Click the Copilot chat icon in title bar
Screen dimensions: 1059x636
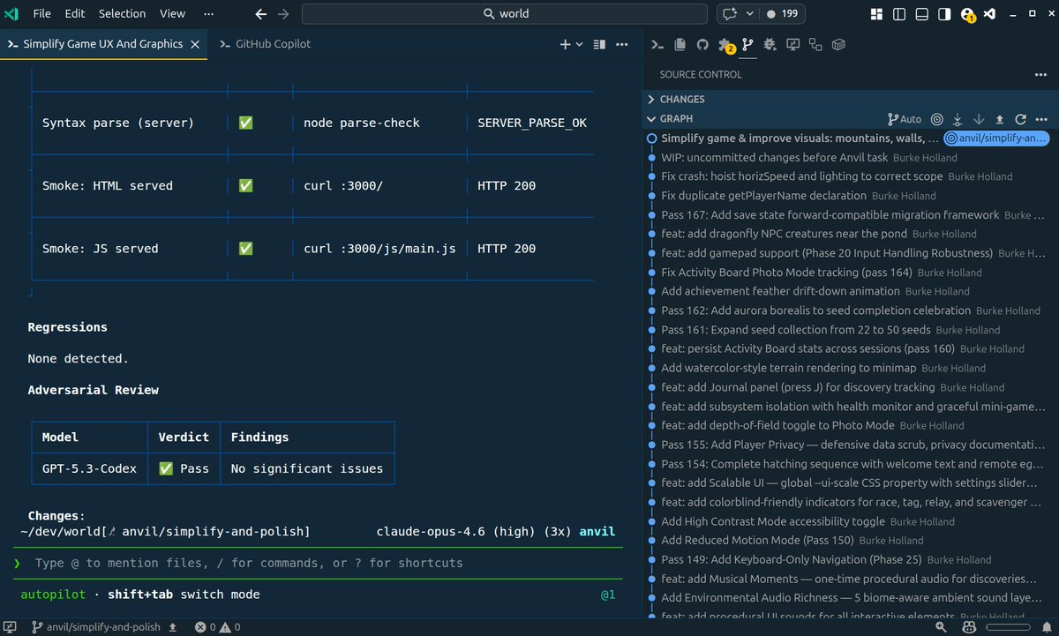tap(730, 13)
